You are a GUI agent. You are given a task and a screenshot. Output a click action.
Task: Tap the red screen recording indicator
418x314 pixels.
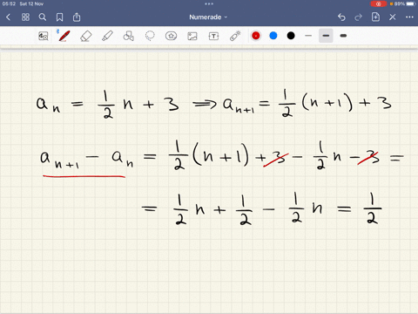(x=379, y=3)
